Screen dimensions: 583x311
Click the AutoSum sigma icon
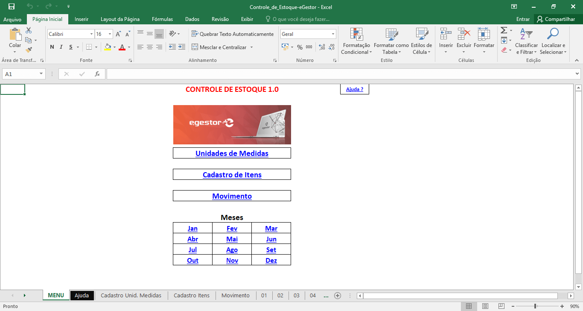point(504,30)
